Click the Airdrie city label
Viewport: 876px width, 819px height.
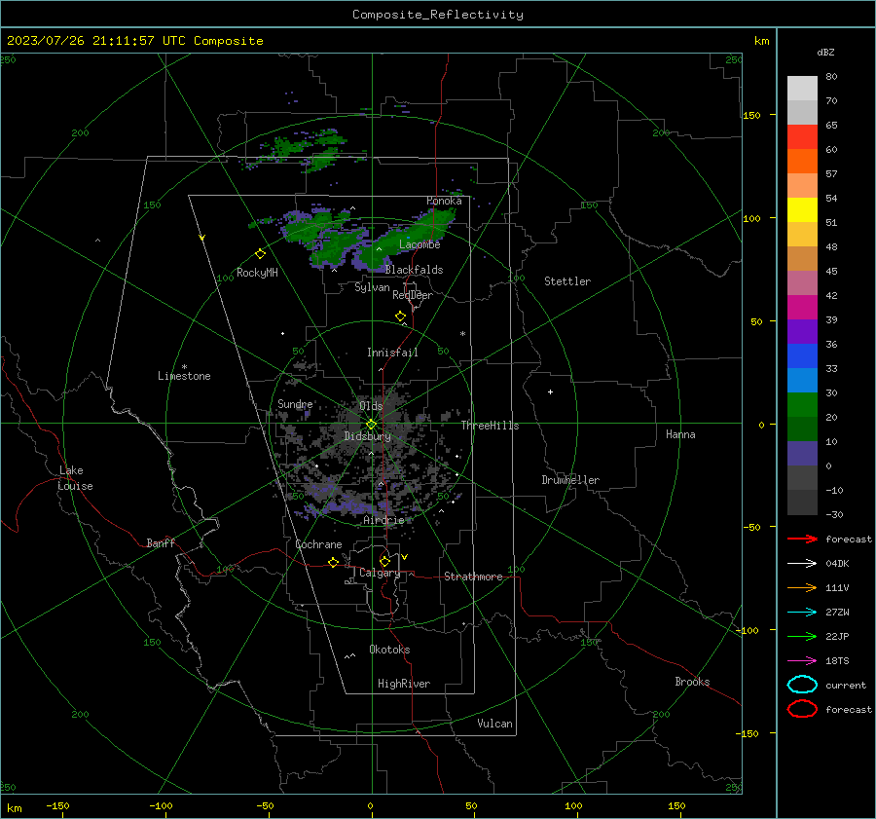383,520
